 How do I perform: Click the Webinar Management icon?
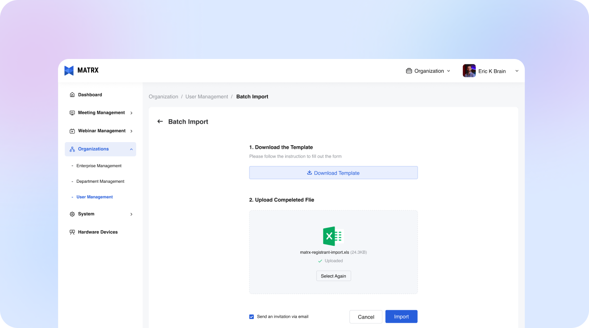point(72,131)
